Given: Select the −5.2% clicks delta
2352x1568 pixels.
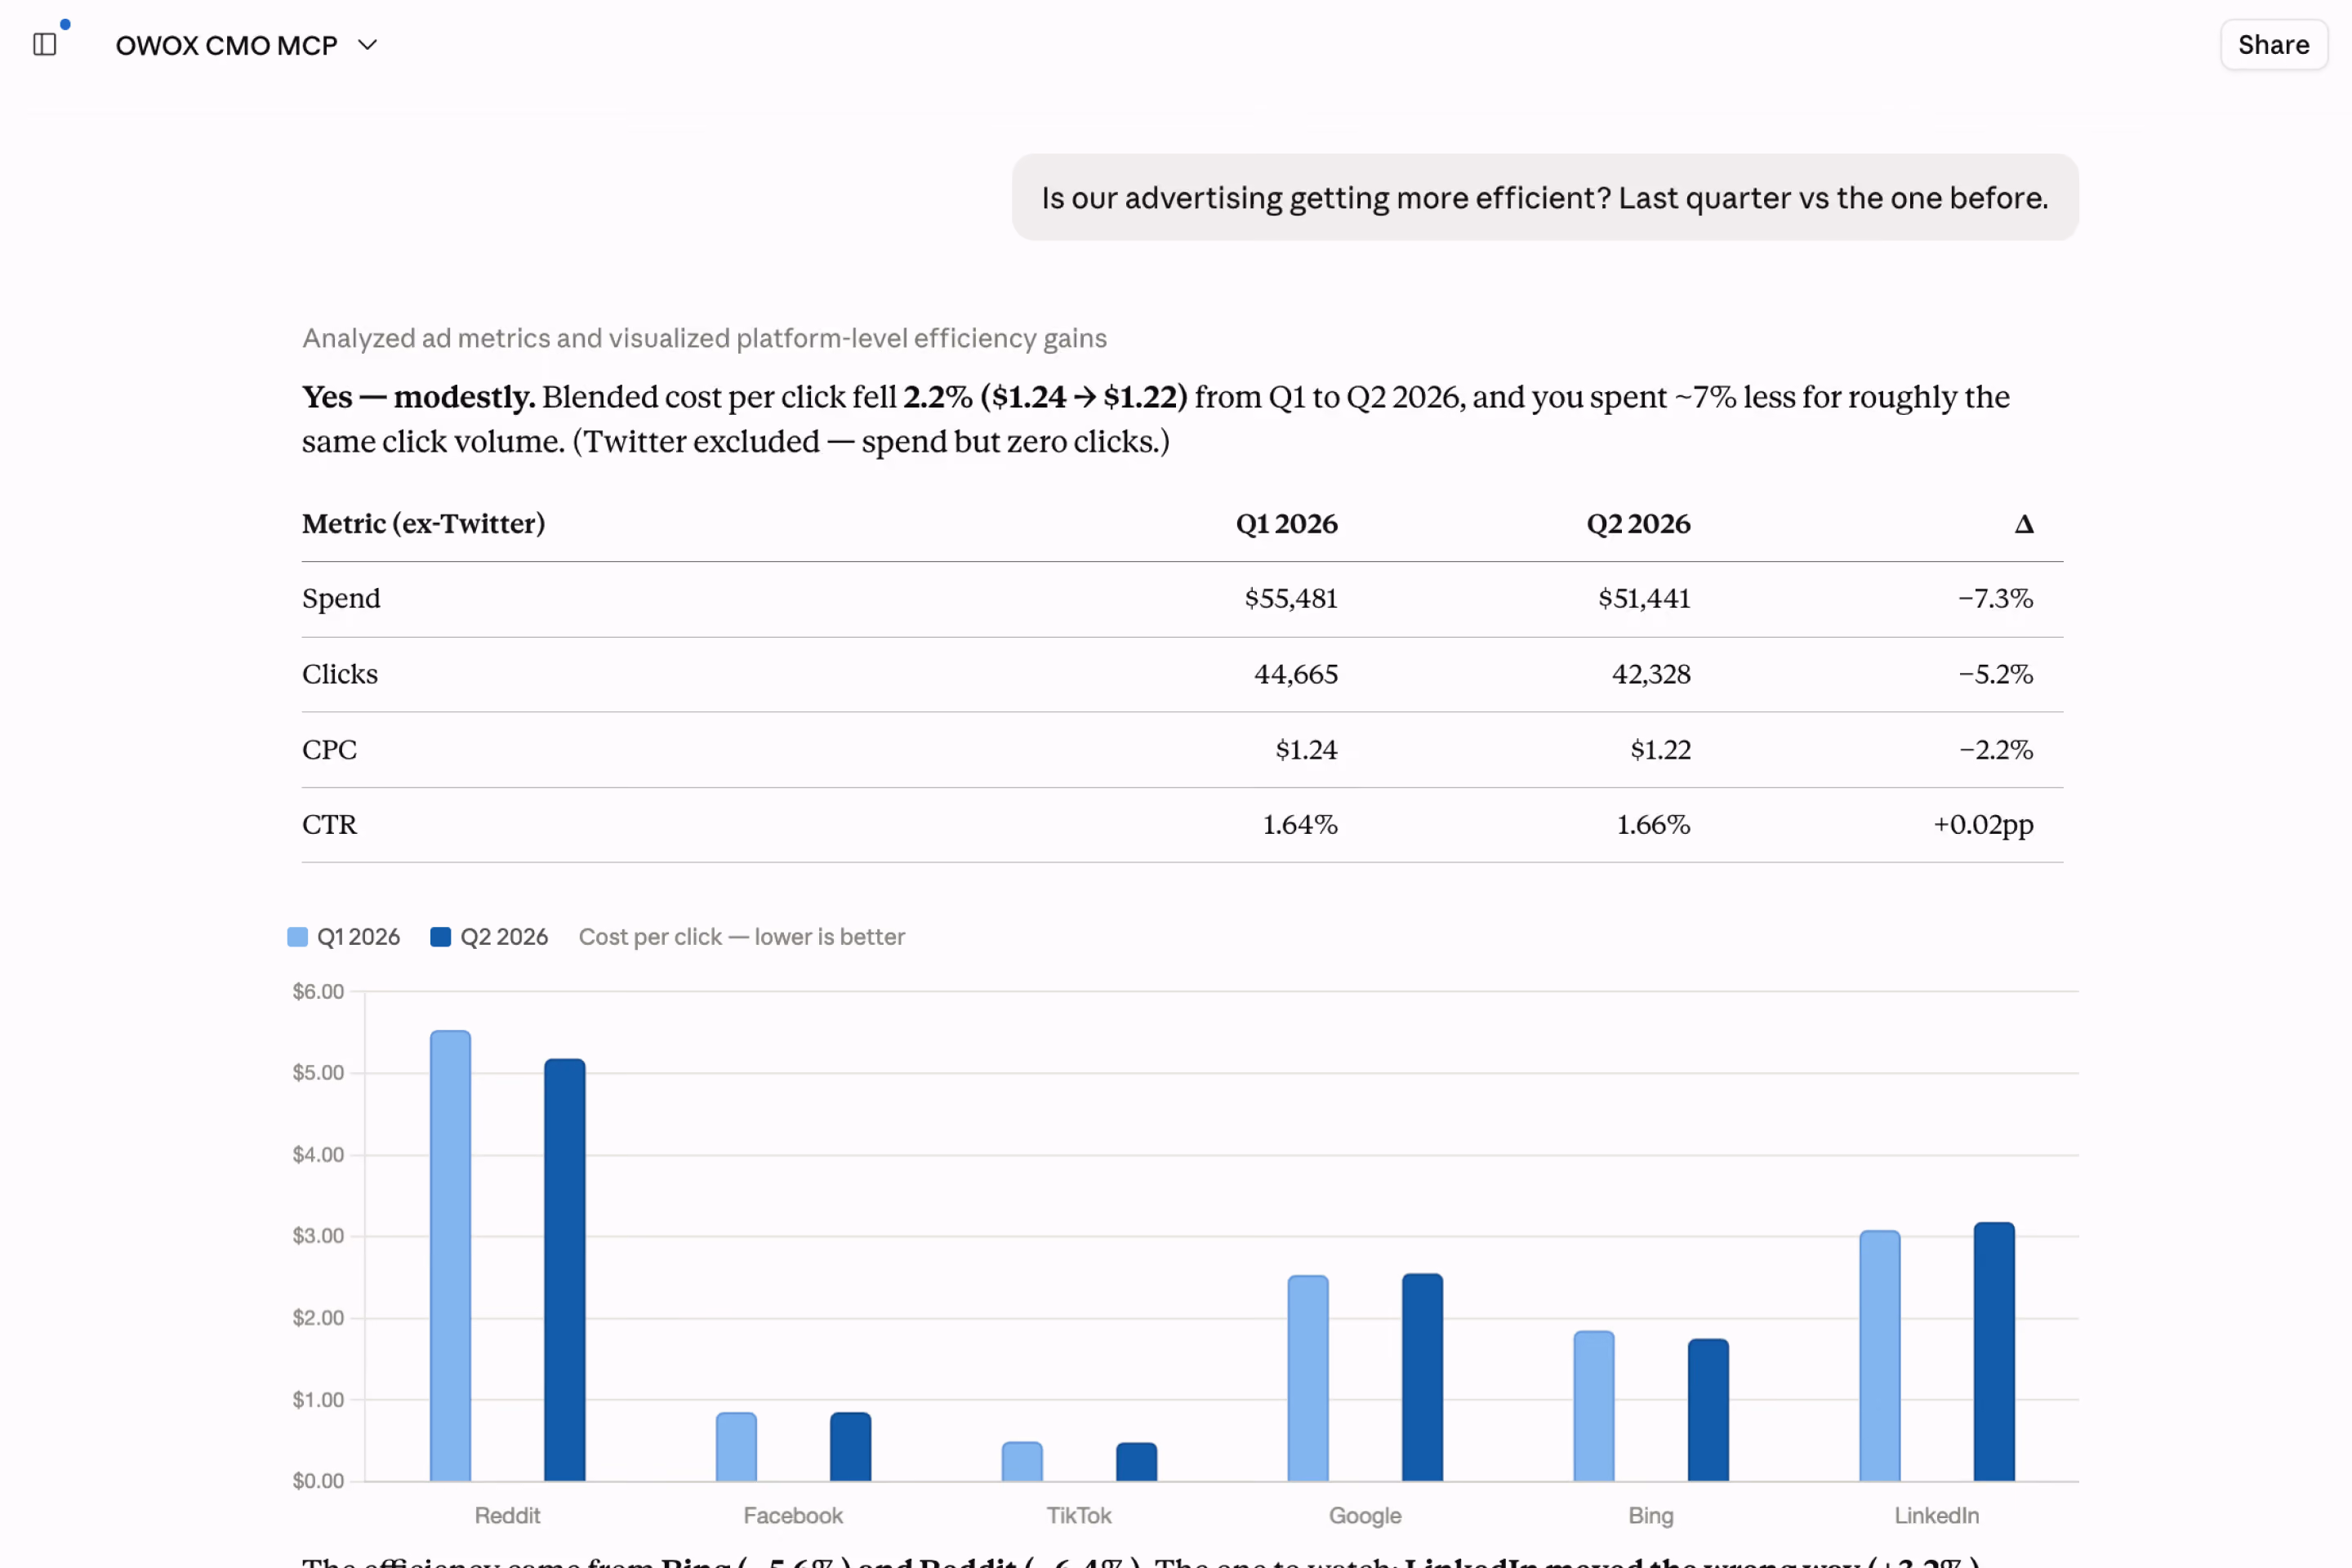Looking at the screenshot, I should tap(1995, 674).
